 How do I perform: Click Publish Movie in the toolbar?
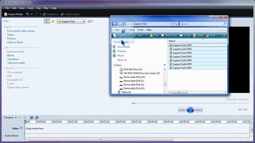(x=70, y=14)
